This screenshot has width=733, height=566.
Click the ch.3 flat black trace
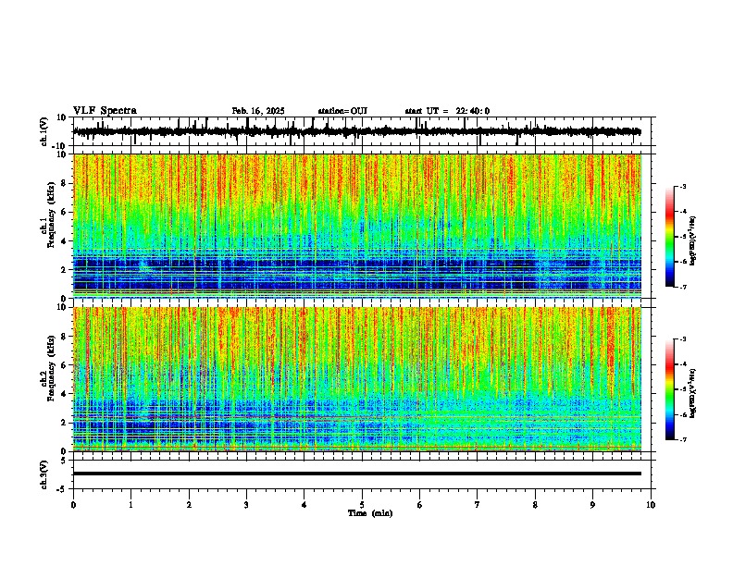click(357, 474)
